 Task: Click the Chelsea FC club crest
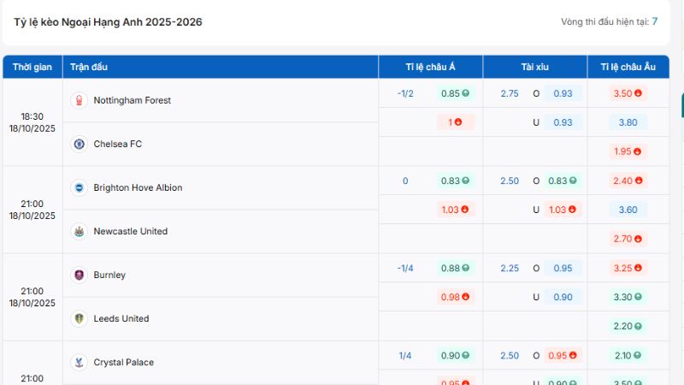80,144
